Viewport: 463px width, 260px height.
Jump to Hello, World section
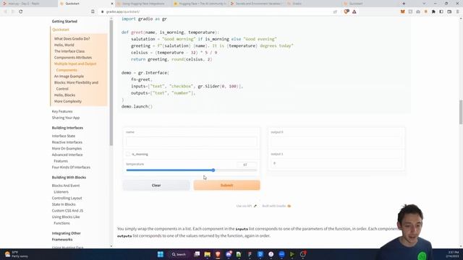coord(64,45)
